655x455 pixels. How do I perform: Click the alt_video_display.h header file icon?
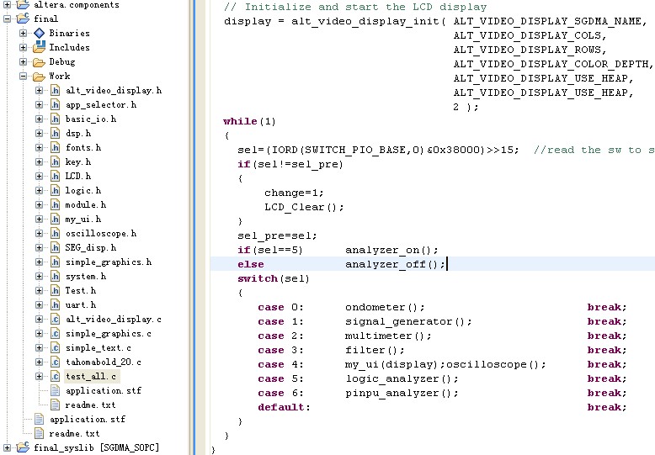pyautogui.click(x=55, y=90)
